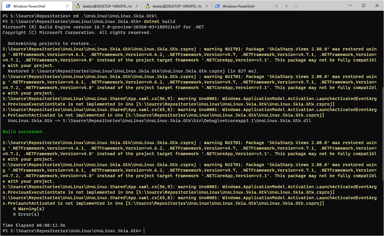Click the 'Restored ... (in 827 ms)' line

(x=133, y=71)
